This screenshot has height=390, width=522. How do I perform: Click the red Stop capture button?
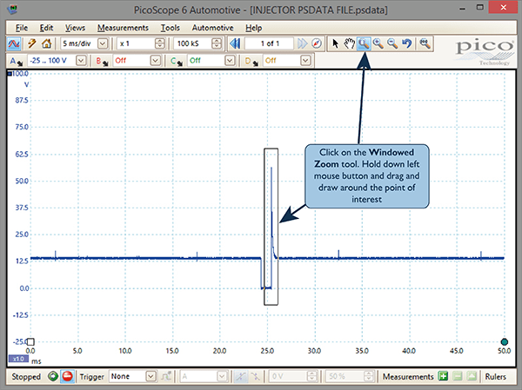click(67, 376)
